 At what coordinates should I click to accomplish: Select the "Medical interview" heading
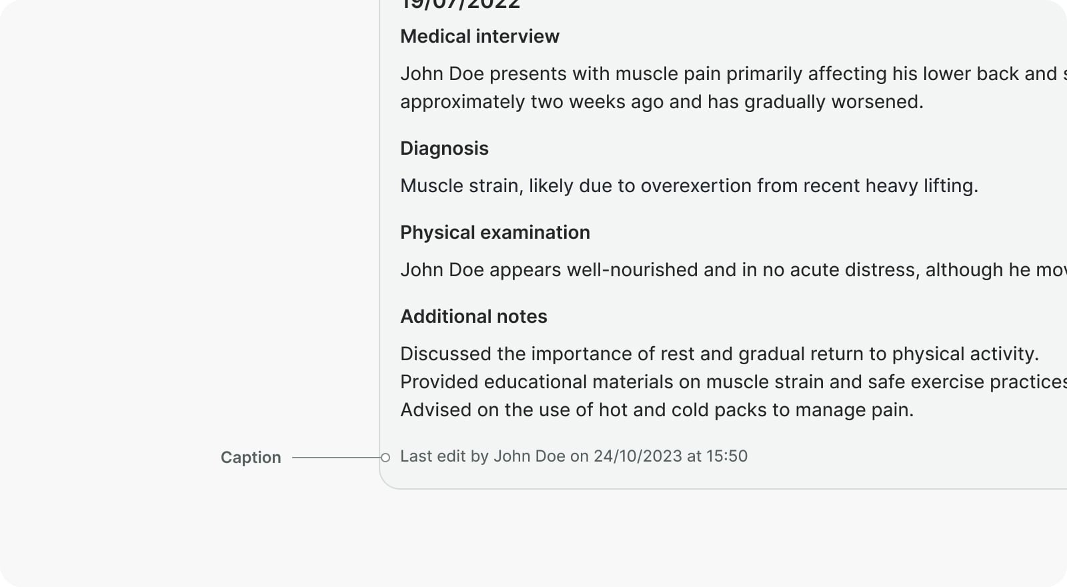[x=479, y=37]
